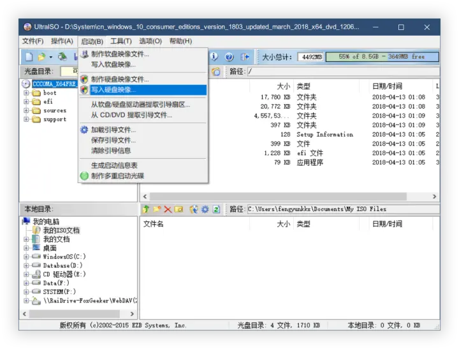This screenshot has width=459, height=349.
Task: Expand the boot folder node
Action: (x=26, y=93)
